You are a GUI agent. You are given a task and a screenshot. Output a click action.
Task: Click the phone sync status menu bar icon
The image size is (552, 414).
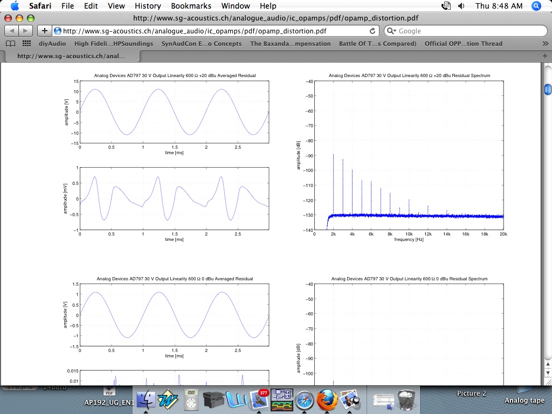click(446, 5)
